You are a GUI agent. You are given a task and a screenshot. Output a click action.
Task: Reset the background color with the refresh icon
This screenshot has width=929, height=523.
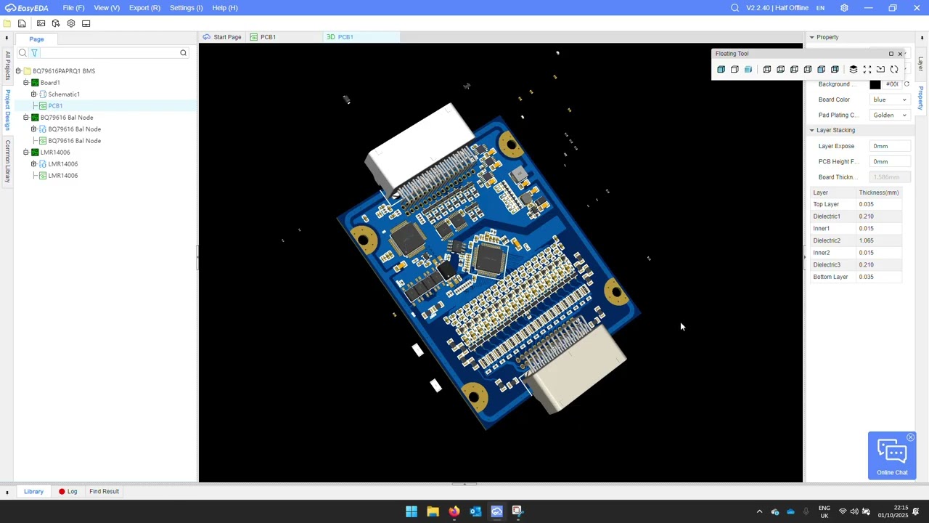pos(907,84)
